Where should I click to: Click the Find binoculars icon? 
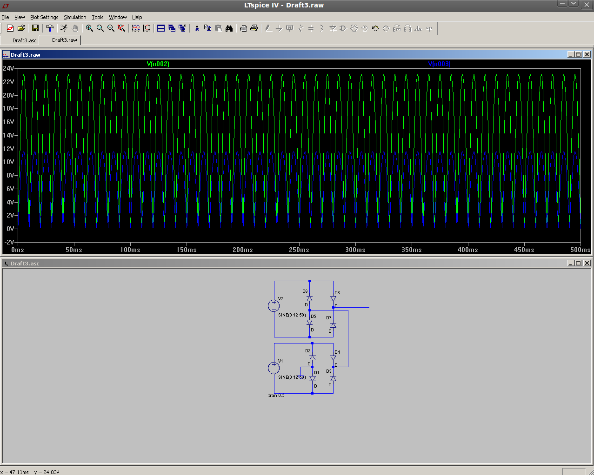229,28
